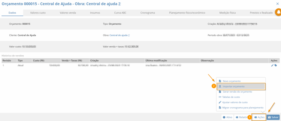Click the Criação column header
281x121 pixels.
point(94,60)
